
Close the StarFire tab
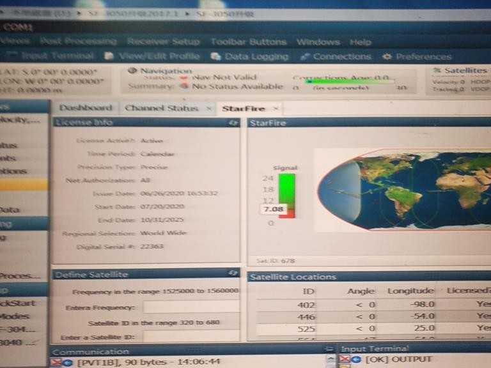pos(276,109)
